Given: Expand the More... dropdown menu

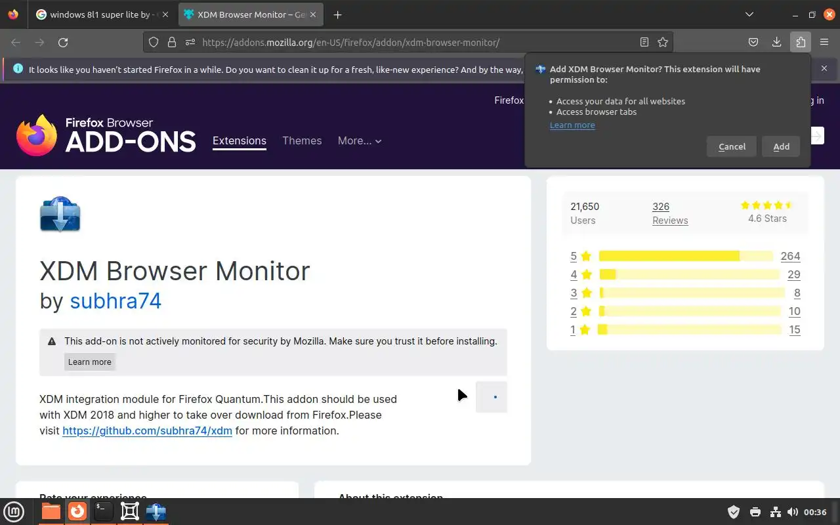Looking at the screenshot, I should pos(360,140).
